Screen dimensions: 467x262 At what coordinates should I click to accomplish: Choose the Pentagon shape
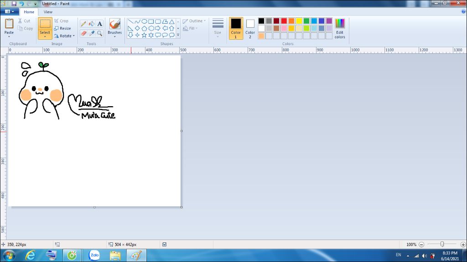point(144,28)
